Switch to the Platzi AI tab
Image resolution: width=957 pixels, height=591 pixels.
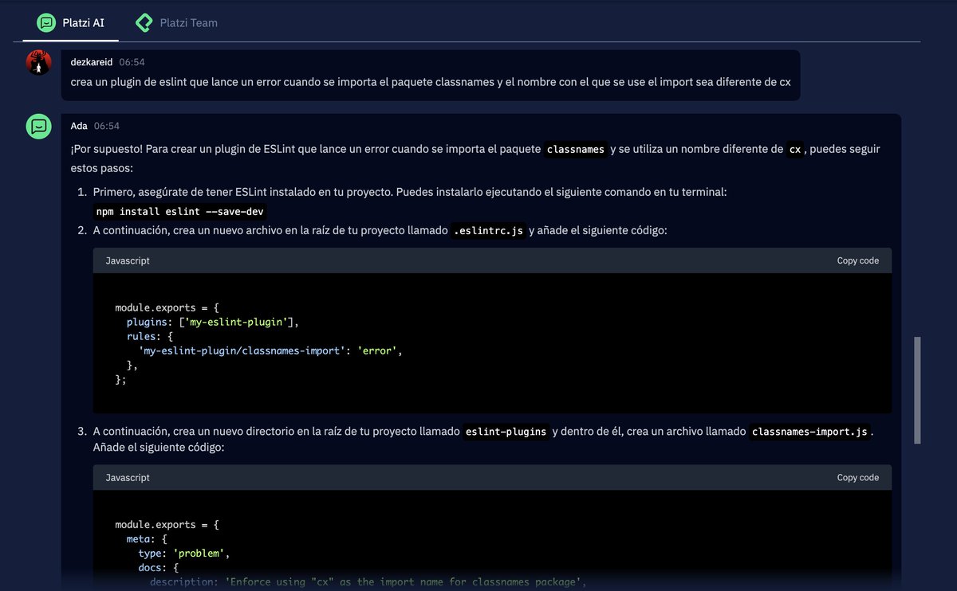click(71, 22)
